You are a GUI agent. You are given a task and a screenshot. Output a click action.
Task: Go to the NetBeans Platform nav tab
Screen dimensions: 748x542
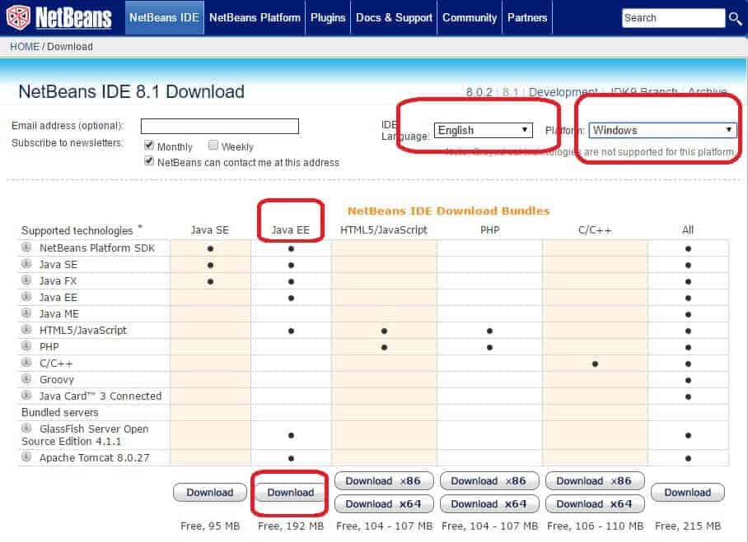[255, 17]
